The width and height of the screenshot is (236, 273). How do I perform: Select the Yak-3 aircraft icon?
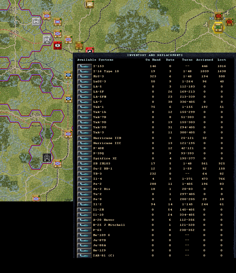tap(84, 132)
